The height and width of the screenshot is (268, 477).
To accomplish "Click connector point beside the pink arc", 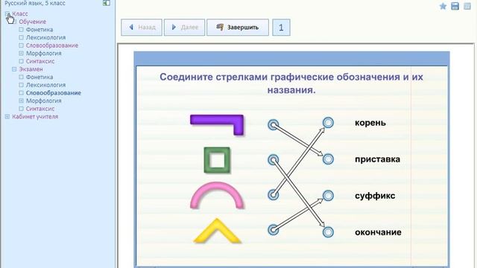I will point(274,195).
